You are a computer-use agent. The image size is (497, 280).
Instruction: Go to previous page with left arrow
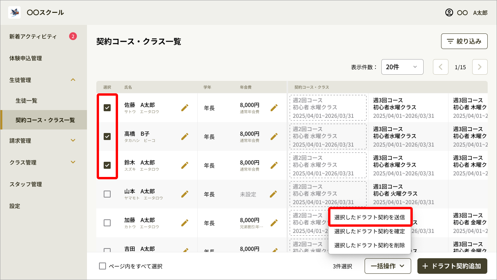pos(440,67)
